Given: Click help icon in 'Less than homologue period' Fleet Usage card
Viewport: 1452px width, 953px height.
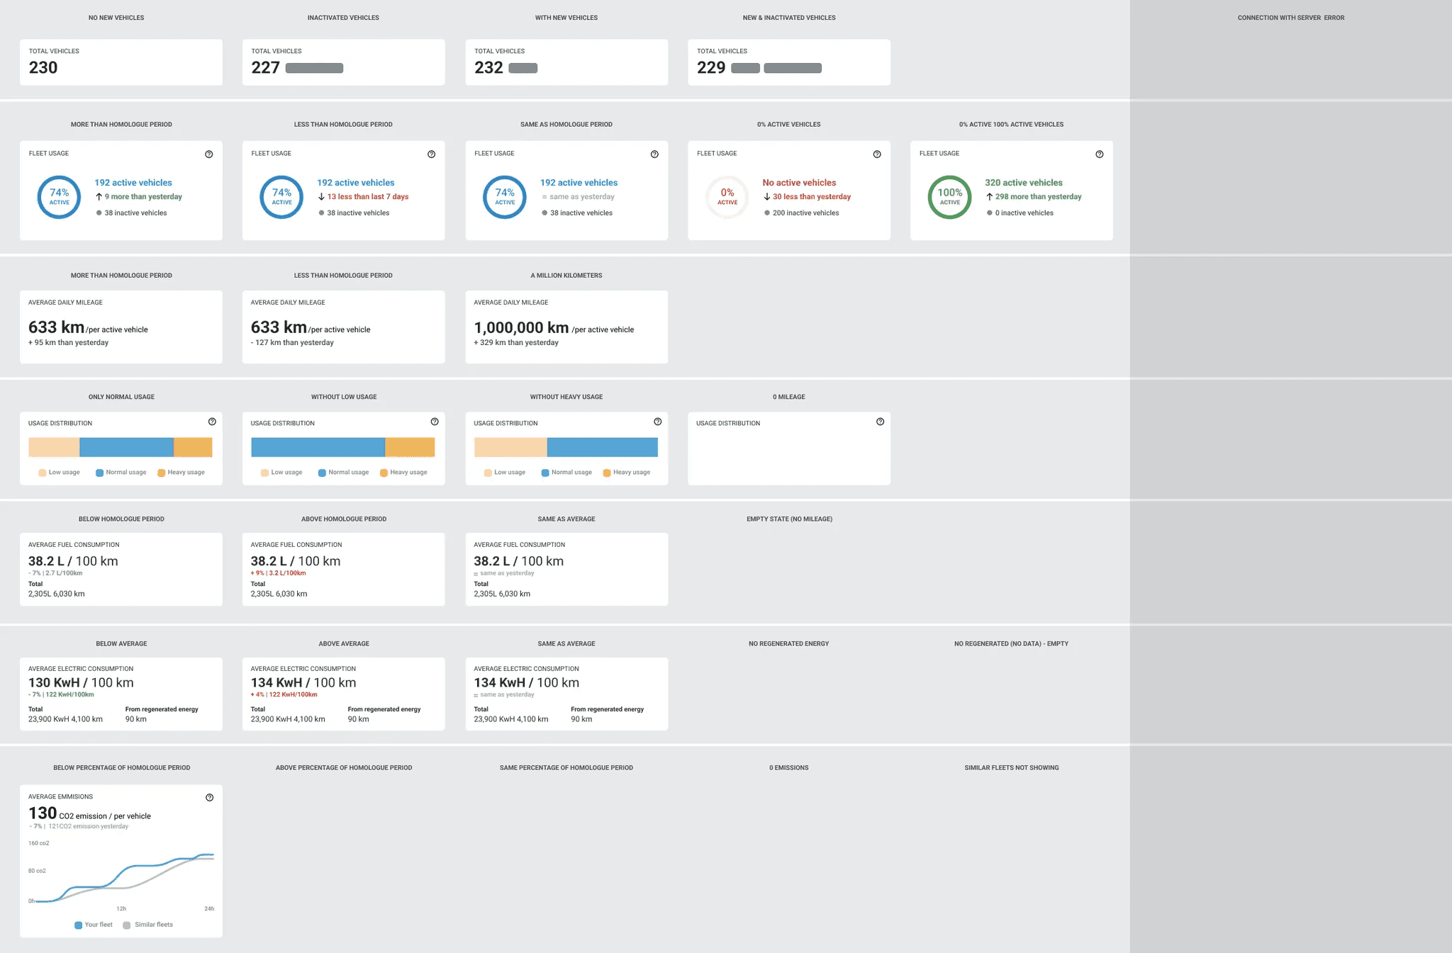Looking at the screenshot, I should click(431, 154).
